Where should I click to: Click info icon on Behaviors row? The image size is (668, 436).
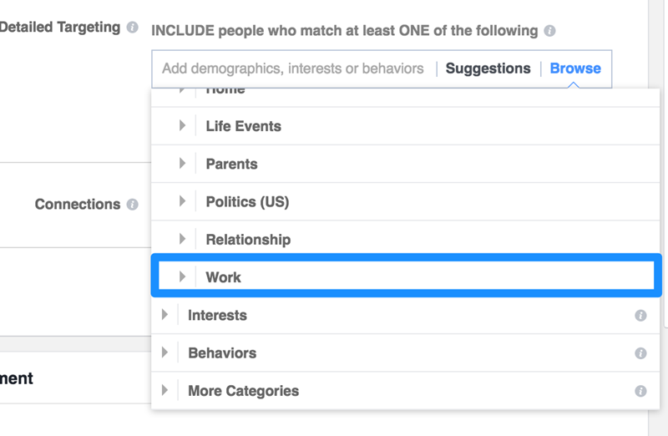(640, 353)
